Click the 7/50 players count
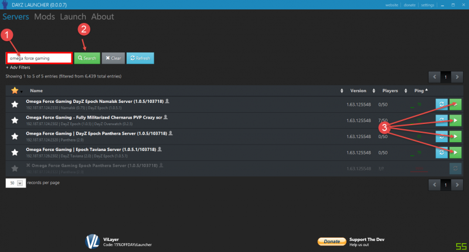This screenshot has height=252, width=469. pos(383,120)
